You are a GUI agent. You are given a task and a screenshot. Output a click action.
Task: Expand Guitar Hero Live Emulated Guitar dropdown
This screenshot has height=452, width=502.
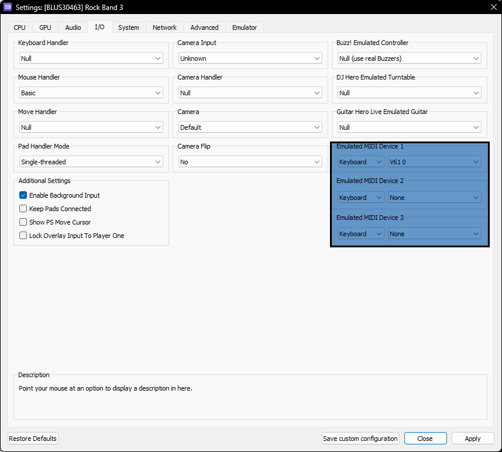410,127
